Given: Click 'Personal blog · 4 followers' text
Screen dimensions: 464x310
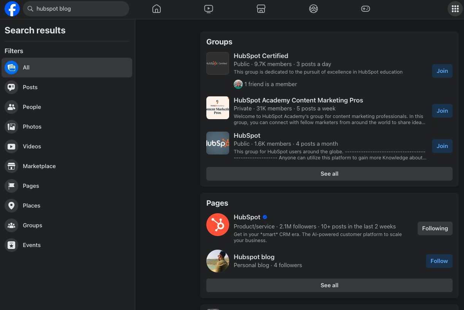Looking at the screenshot, I should (268, 265).
